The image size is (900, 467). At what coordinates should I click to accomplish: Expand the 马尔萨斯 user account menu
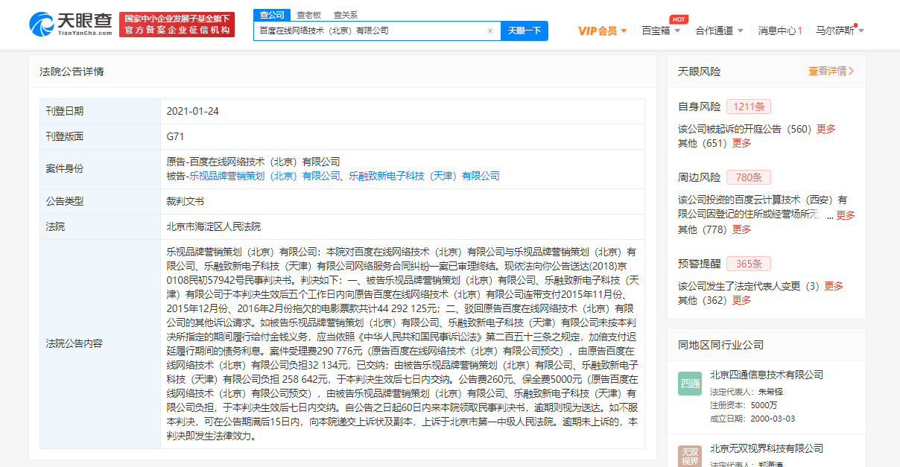(840, 31)
